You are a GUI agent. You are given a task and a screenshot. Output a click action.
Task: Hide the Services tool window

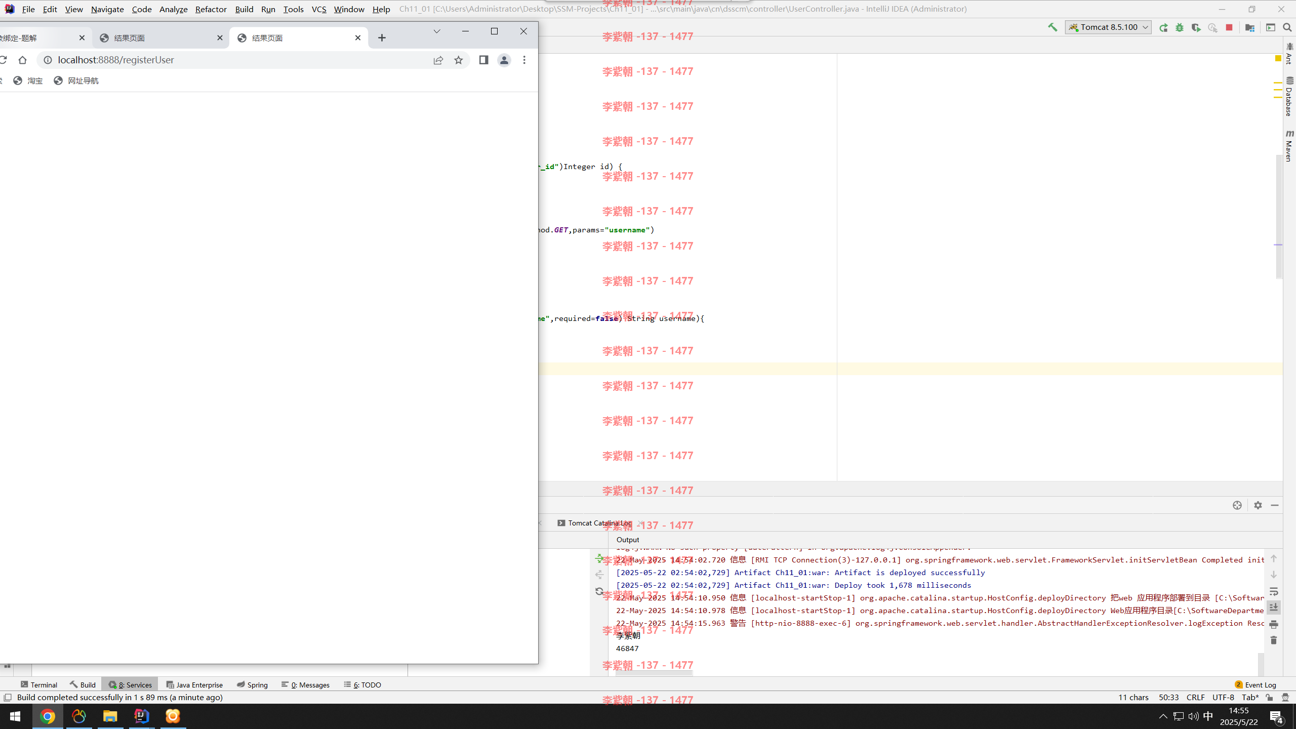1275,505
